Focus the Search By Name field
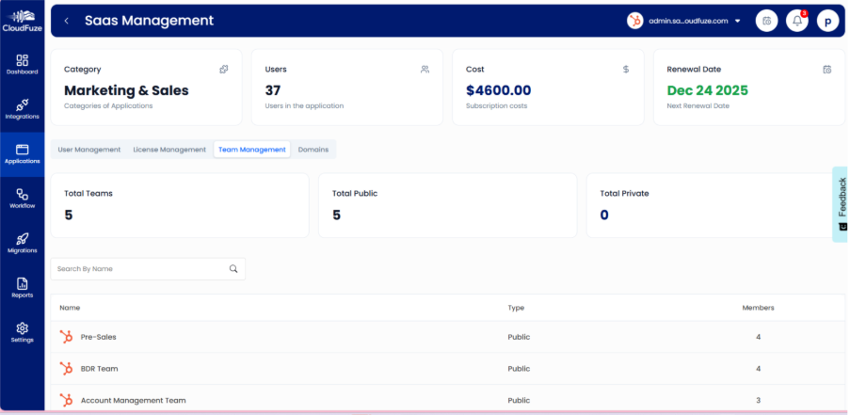Image resolution: width=850 pixels, height=415 pixels. (148, 269)
